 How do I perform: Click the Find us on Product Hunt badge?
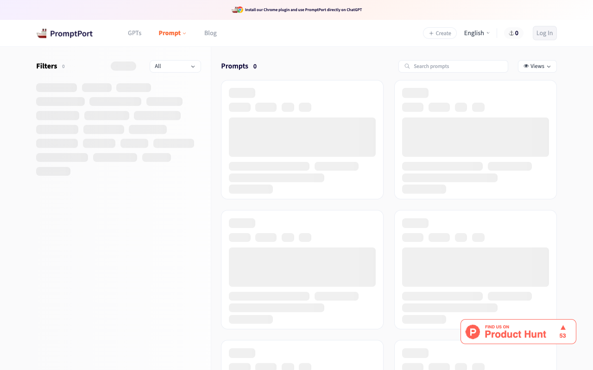click(x=518, y=332)
